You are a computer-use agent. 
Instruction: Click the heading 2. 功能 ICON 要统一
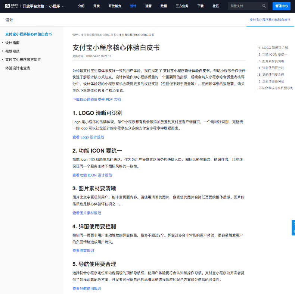pos(97,151)
